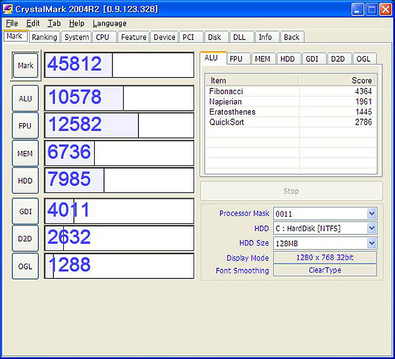Screen dimensions: 395x359
Task: Click the CrystalMark app icon in title bar
Action: (7, 9)
